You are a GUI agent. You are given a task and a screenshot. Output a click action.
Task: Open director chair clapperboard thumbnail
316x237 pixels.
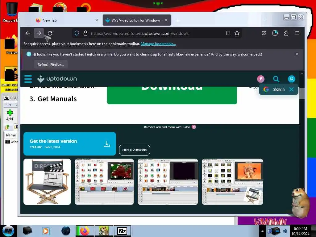point(47,182)
